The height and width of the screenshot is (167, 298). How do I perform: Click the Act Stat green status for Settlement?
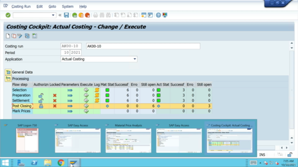tap(158, 101)
